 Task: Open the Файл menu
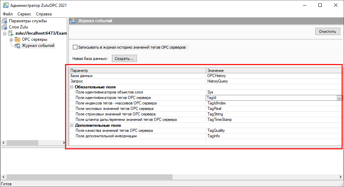(x=8, y=14)
